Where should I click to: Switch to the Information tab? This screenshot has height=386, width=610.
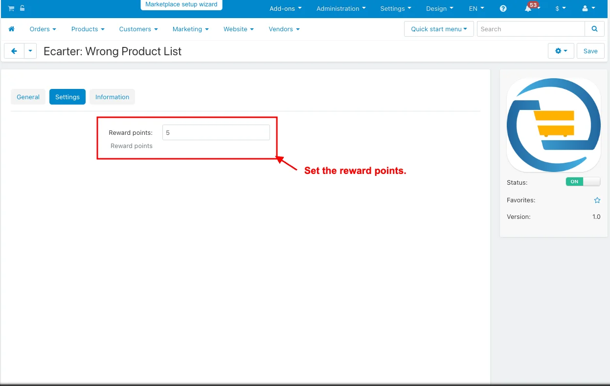[112, 97]
